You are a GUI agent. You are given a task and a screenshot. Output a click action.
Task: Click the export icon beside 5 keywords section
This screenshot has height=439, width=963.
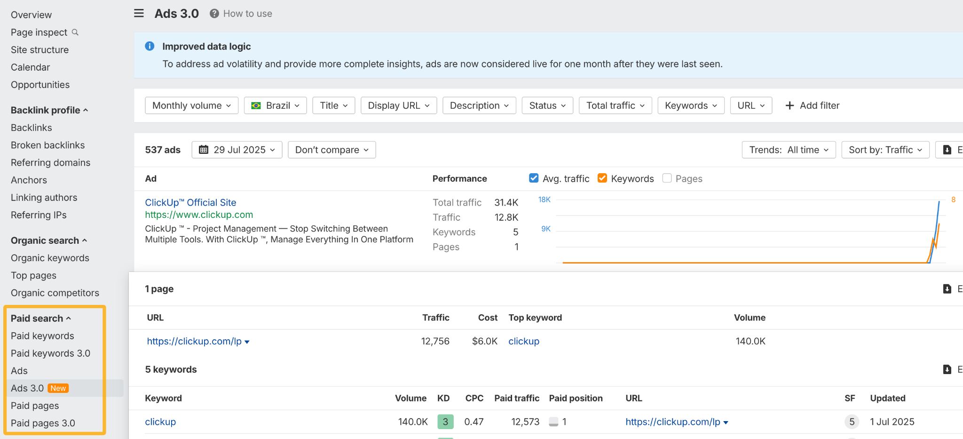(x=947, y=369)
